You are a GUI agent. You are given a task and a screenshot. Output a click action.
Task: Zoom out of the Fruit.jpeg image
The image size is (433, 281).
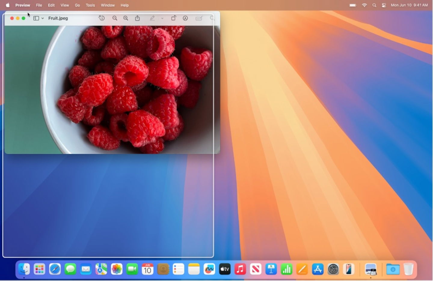[115, 18]
